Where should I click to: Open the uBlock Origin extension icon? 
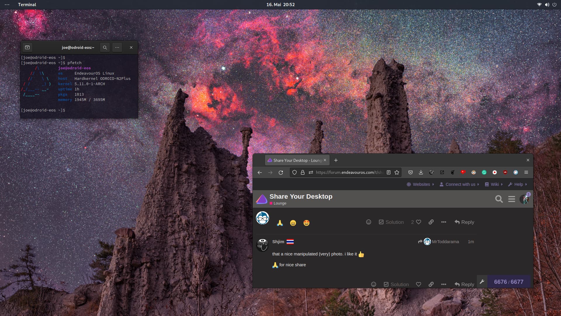pos(505,172)
